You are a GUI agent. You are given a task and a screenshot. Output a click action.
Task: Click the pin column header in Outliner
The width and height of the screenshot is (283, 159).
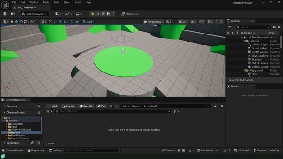(x=237, y=33)
